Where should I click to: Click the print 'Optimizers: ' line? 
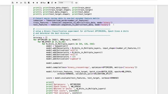(64, 84)
